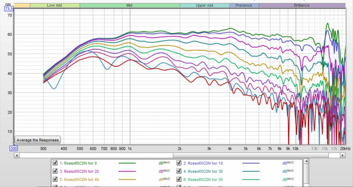Click the Average the Responses button
The image size is (353, 187).
[38, 140]
